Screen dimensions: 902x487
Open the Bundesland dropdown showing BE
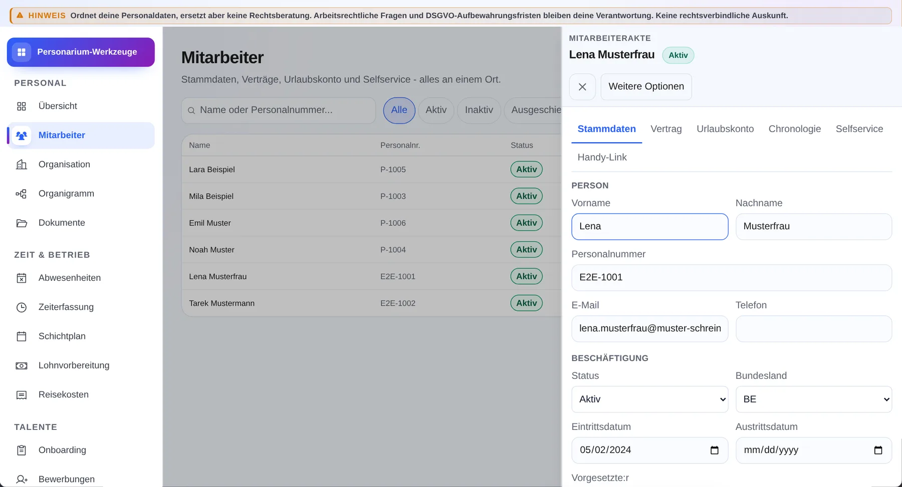click(x=813, y=399)
